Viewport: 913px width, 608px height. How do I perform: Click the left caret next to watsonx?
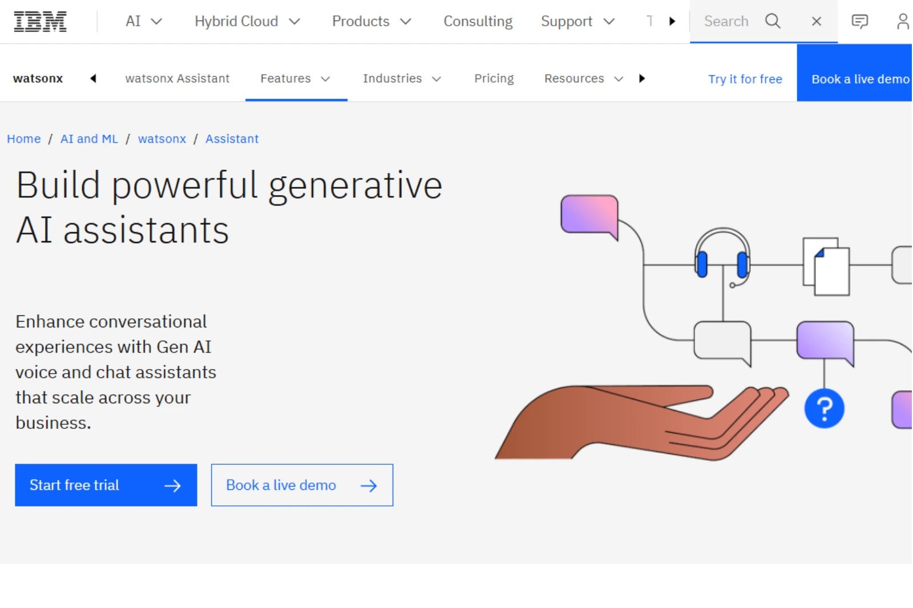pyautogui.click(x=93, y=78)
